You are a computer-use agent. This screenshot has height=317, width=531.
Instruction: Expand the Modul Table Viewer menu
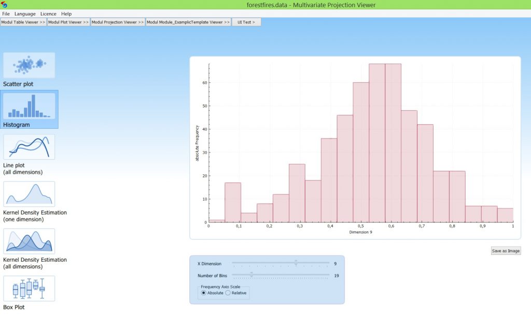[x=23, y=22]
